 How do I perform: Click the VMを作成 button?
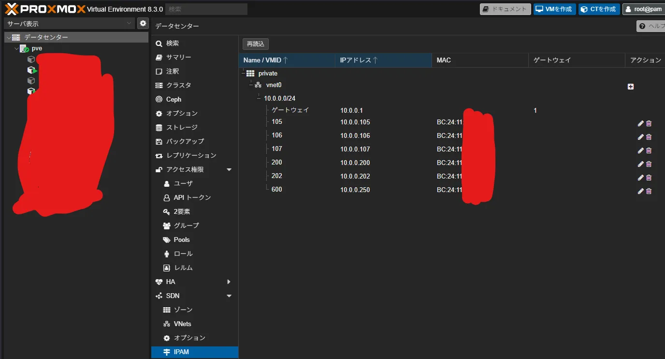tap(554, 9)
